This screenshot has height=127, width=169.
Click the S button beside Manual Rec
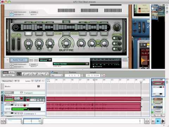click(x=18, y=81)
